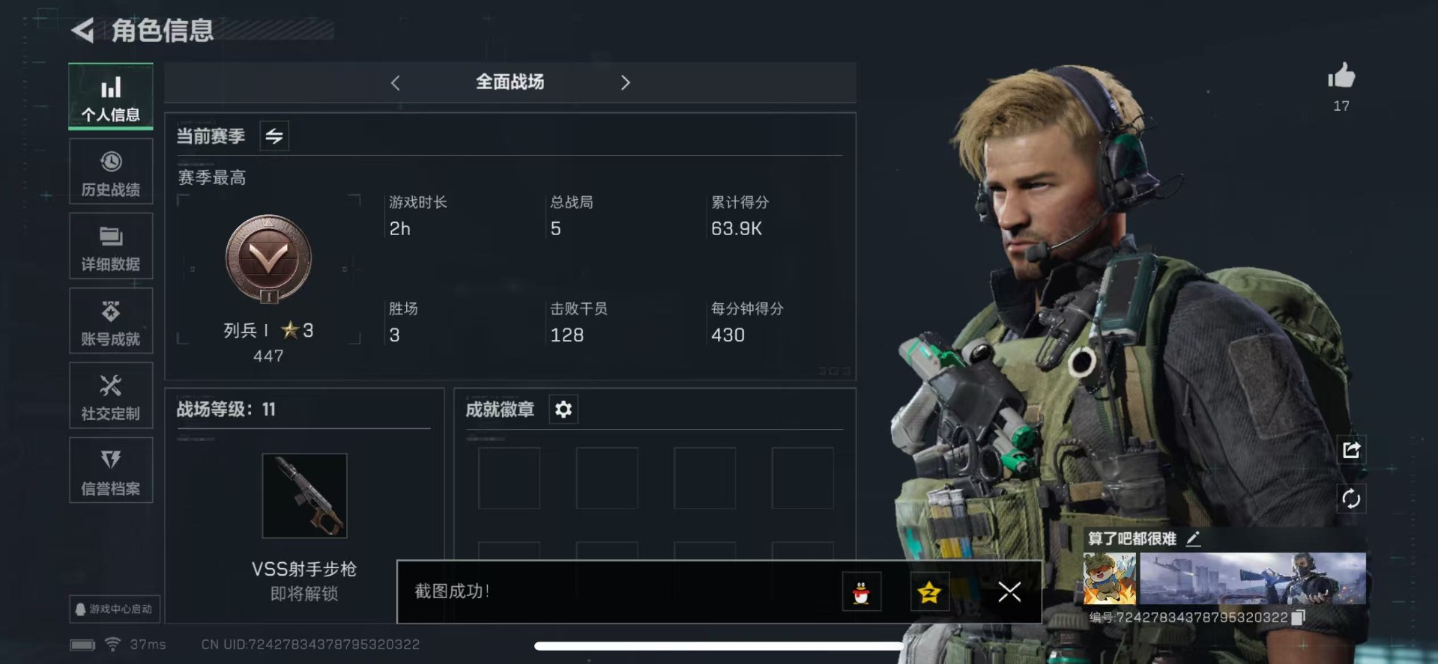Dismiss the 截图成功 notification
Viewport: 1438px width, 664px height.
pos(1009,592)
